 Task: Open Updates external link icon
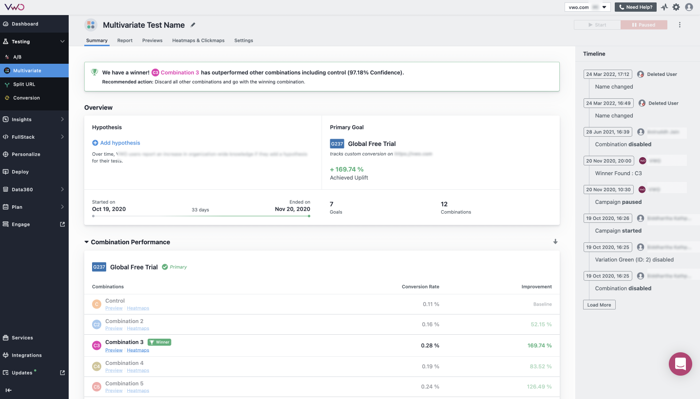click(x=62, y=373)
